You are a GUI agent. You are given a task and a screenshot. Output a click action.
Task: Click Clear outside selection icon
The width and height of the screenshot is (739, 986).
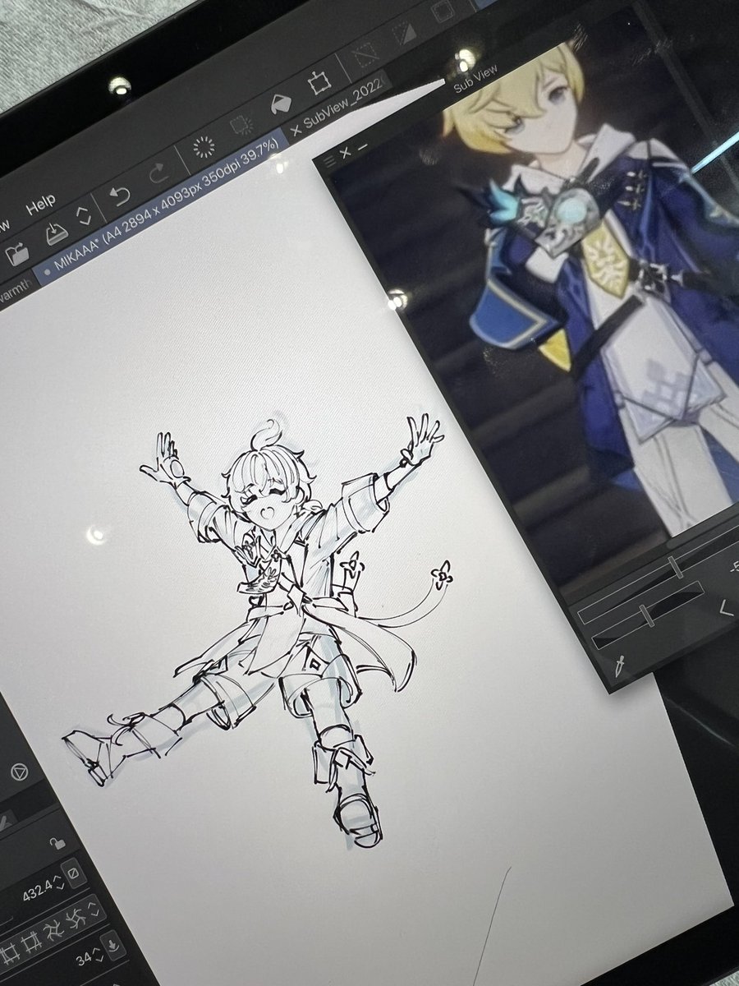[x=241, y=126]
